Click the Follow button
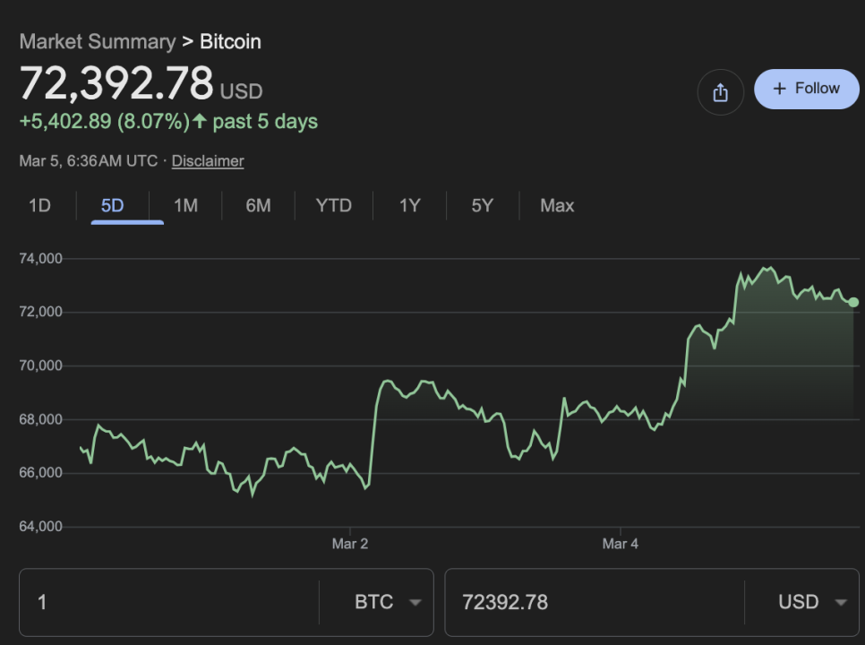Screen dimensions: 865x645 [806, 89]
